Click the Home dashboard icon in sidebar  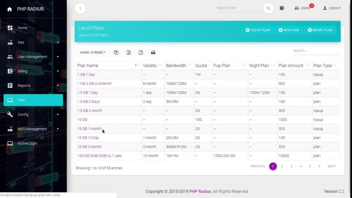pos(10,28)
